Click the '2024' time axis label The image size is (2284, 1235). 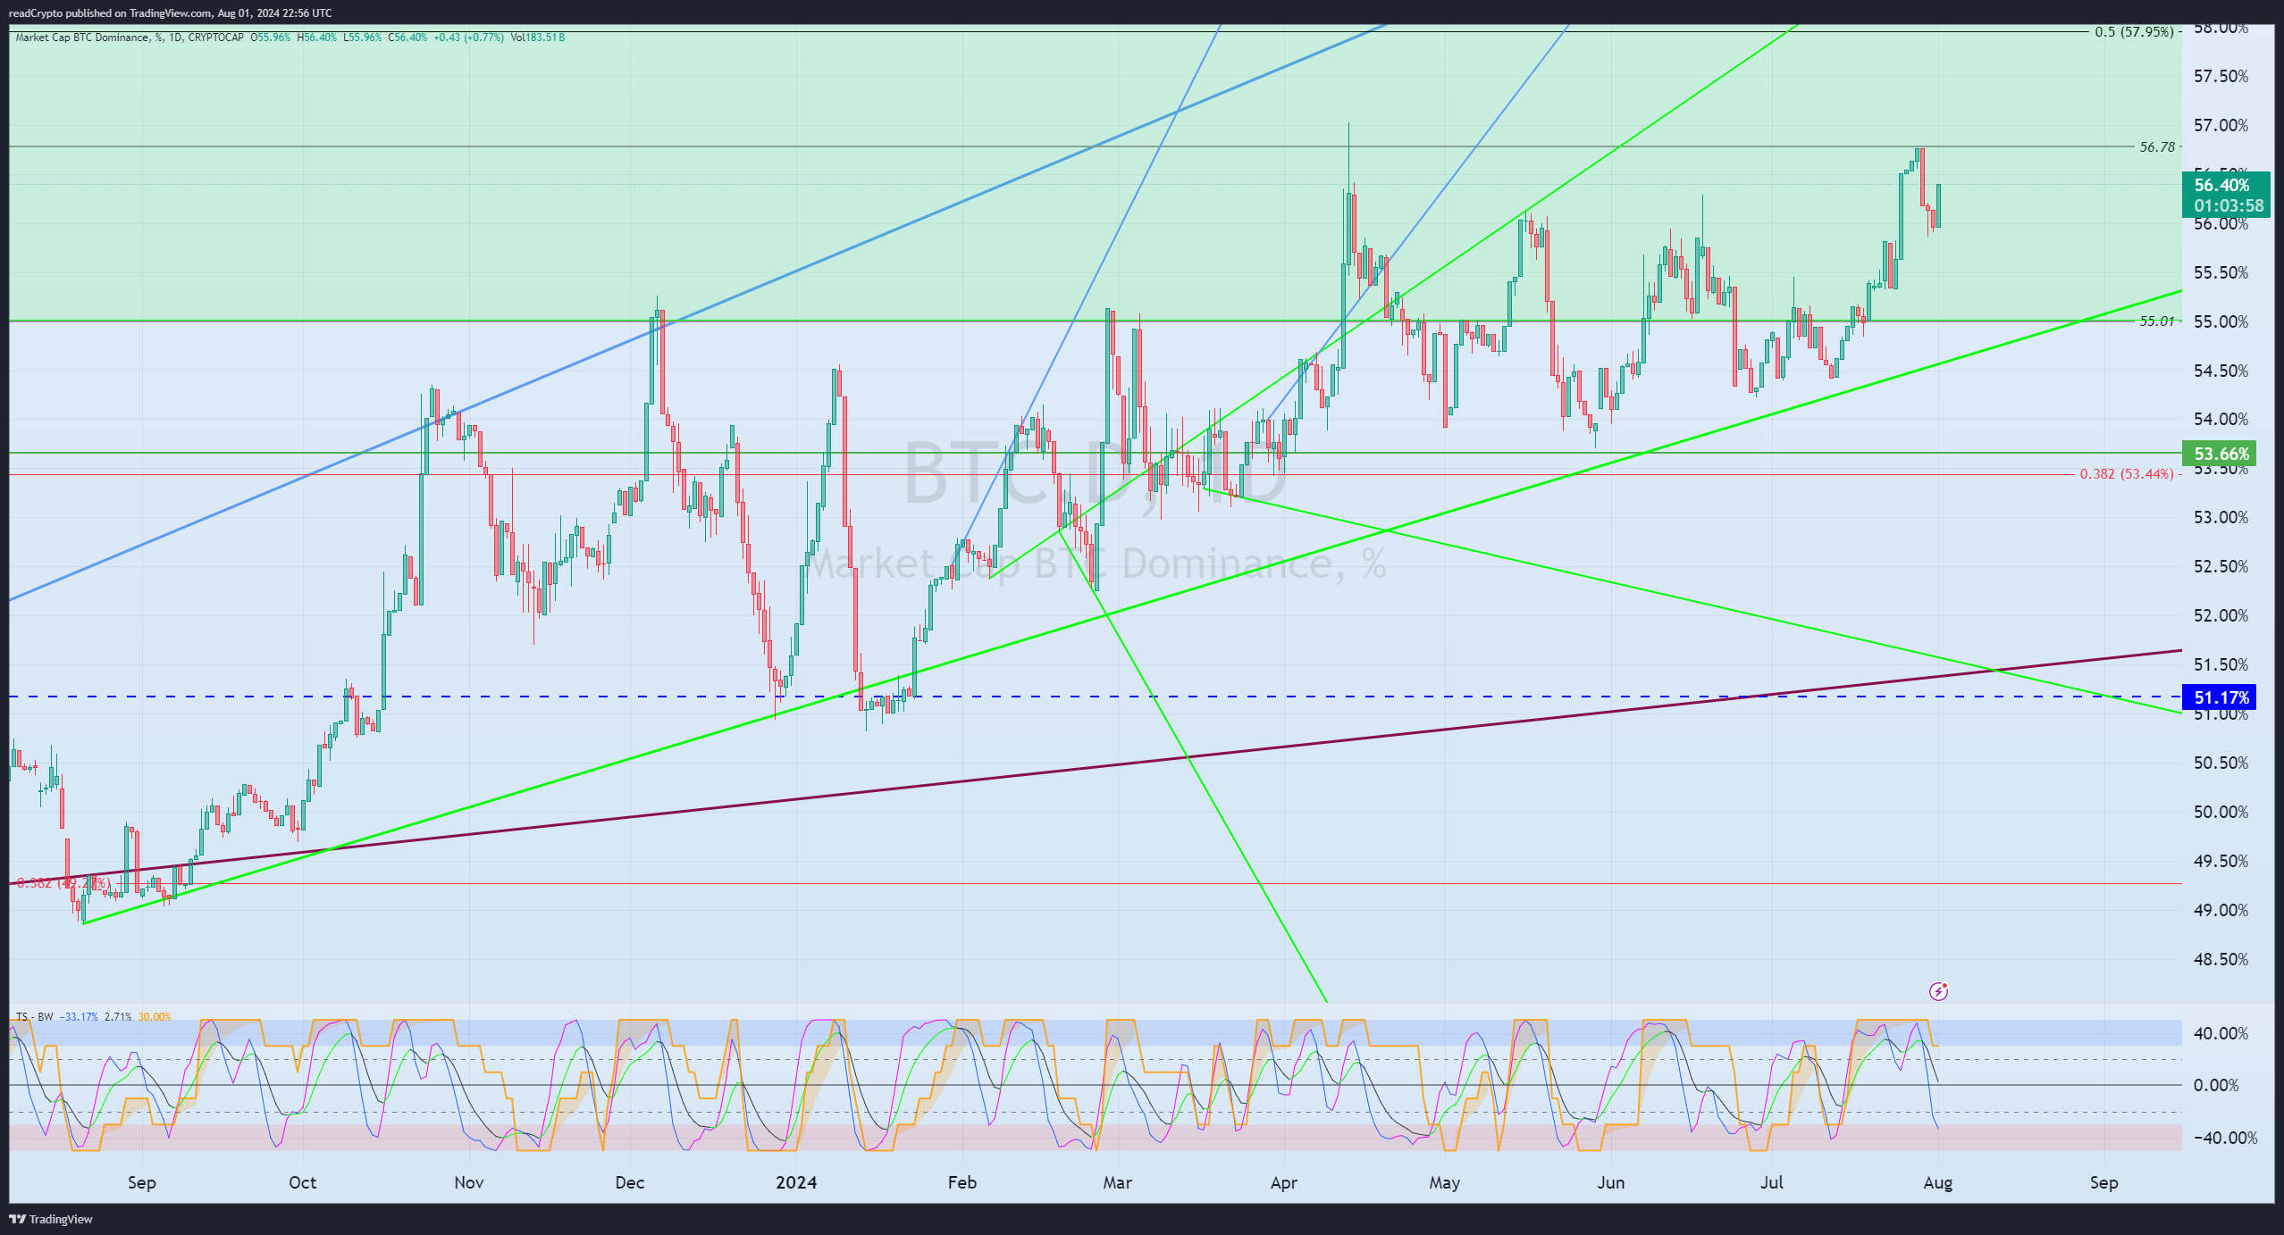(x=796, y=1182)
